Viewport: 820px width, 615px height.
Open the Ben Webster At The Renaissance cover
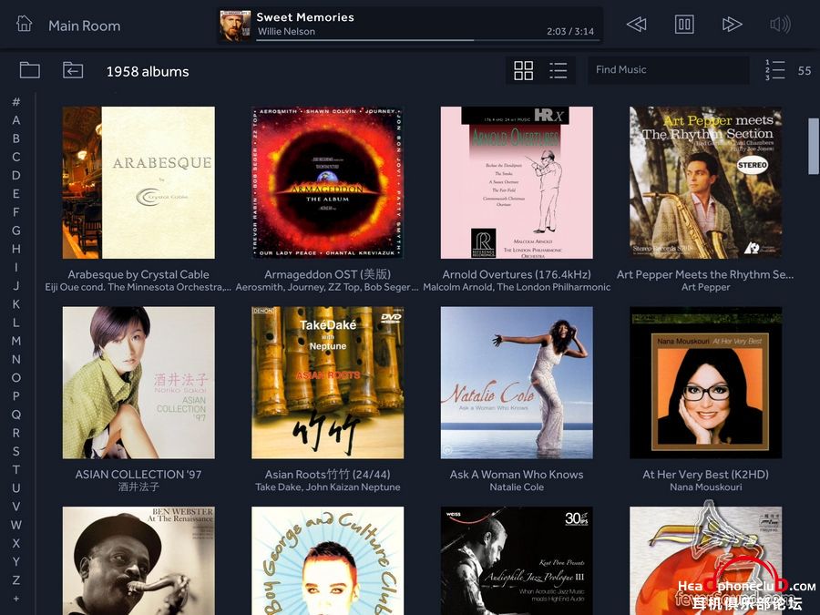pyautogui.click(x=138, y=560)
